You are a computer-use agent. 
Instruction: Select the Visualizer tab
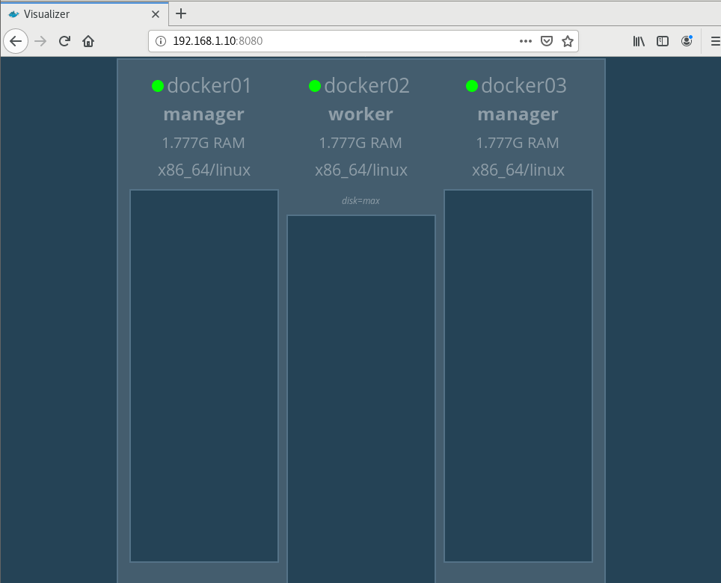[85, 14]
